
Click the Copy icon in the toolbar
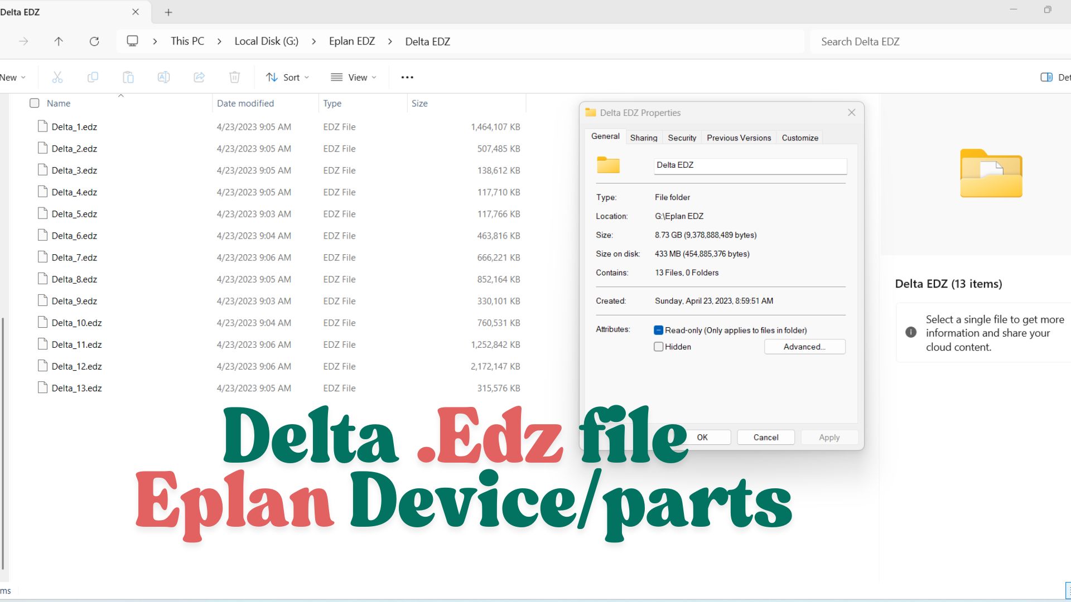coord(93,77)
